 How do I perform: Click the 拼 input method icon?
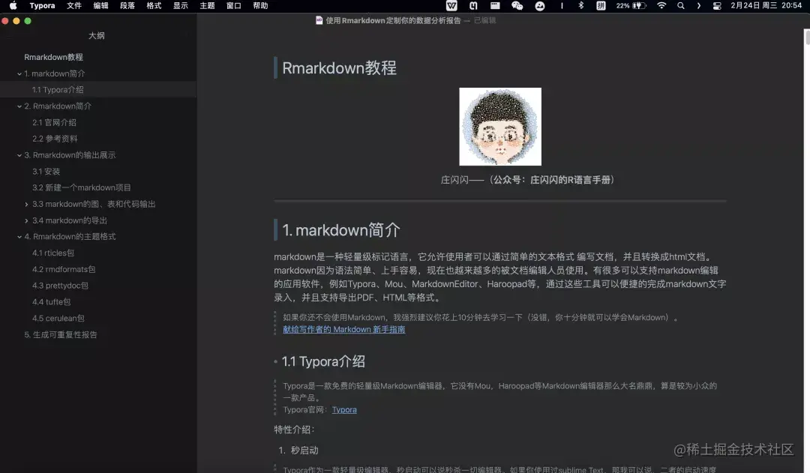600,6
